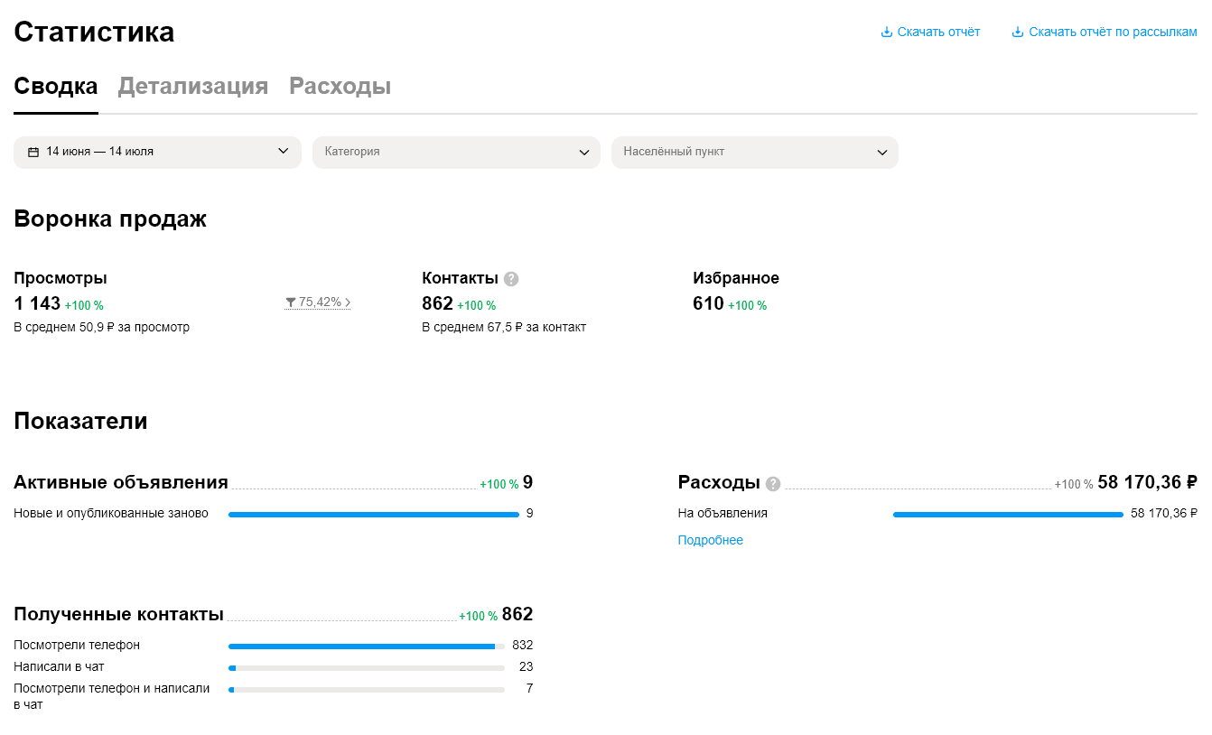Click the Скачать отчёт link
The height and width of the screenshot is (735, 1212).
(938, 33)
